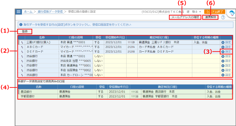Click the 連携解除 button

[210, 17]
